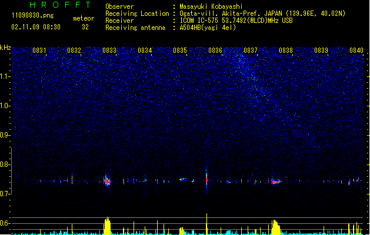
Task: Click the 0.6 kHz frequency tick label
Action: [5, 223]
